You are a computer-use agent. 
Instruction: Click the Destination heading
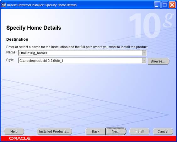pyautogui.click(x=17, y=39)
